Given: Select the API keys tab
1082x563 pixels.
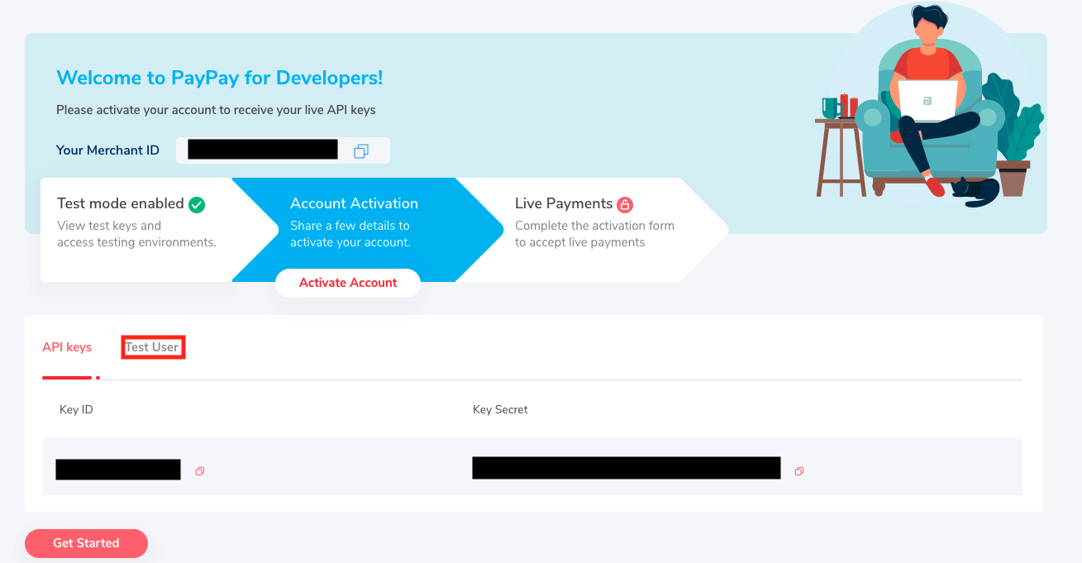Looking at the screenshot, I should (67, 347).
